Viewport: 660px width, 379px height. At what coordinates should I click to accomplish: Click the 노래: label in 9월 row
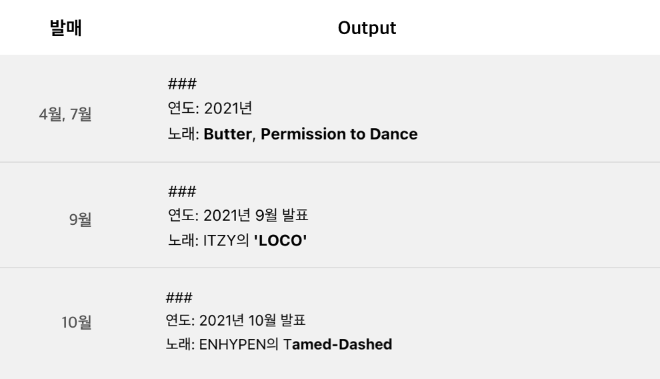click(183, 240)
